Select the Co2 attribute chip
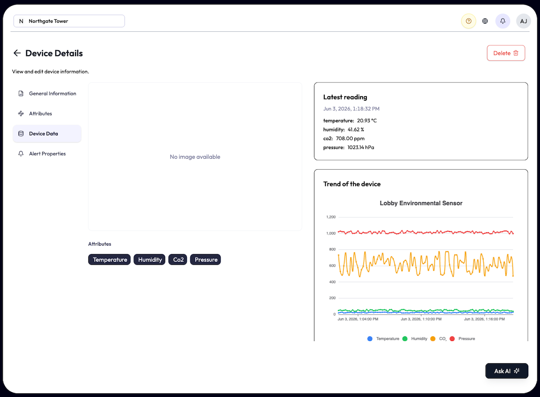 click(178, 260)
